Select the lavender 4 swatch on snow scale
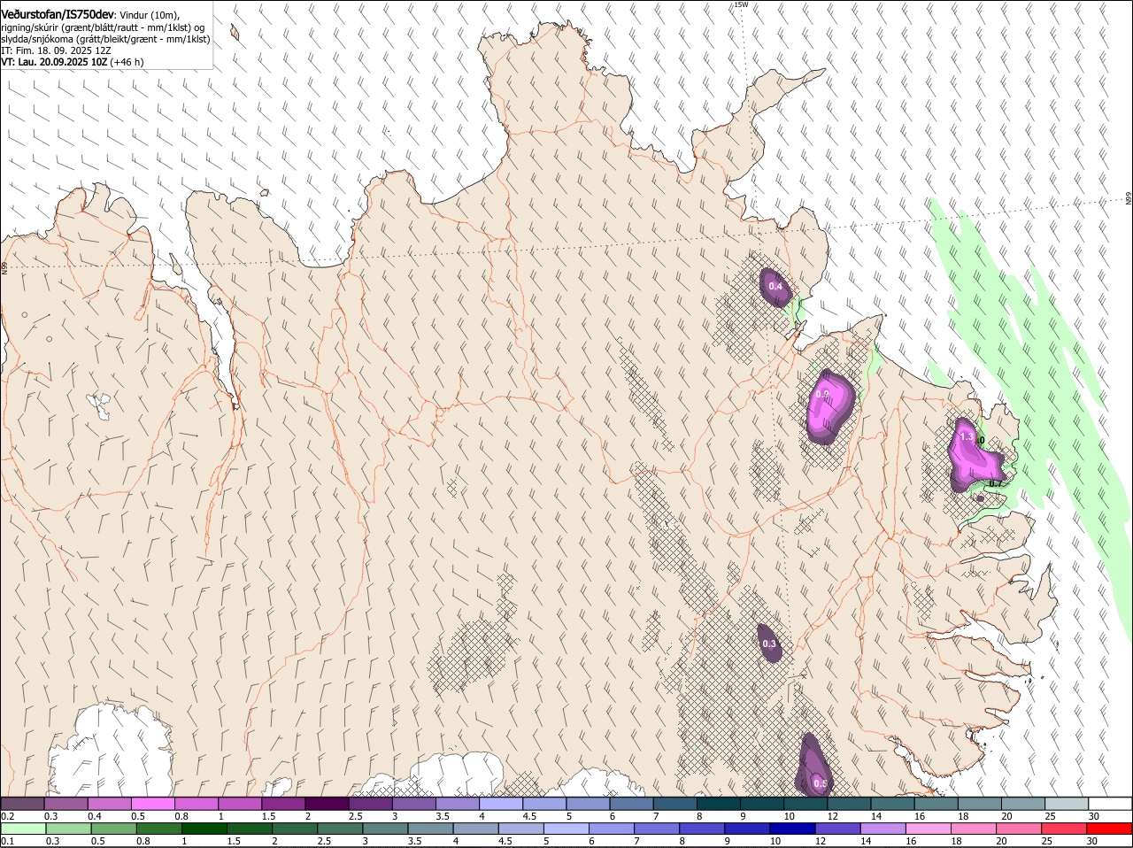This screenshot has width=1133, height=848. point(500,804)
